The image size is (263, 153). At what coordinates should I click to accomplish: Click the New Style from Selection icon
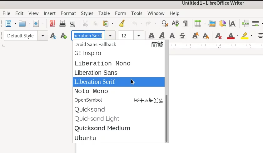coord(64,36)
